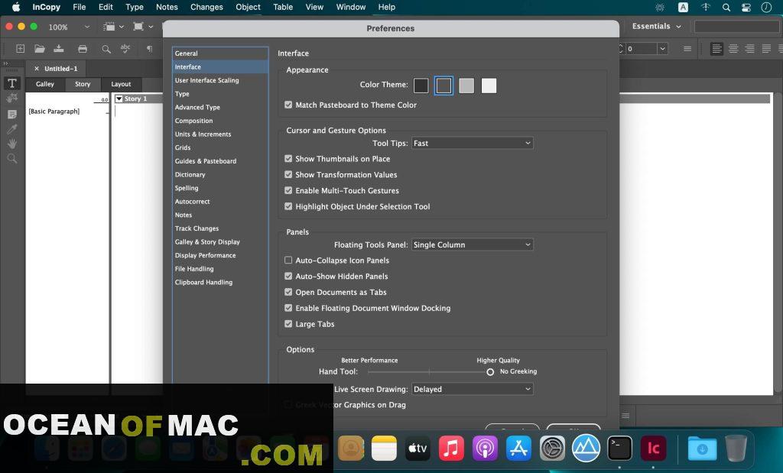Toggle Highlight Object Under Selection Tool

point(288,206)
